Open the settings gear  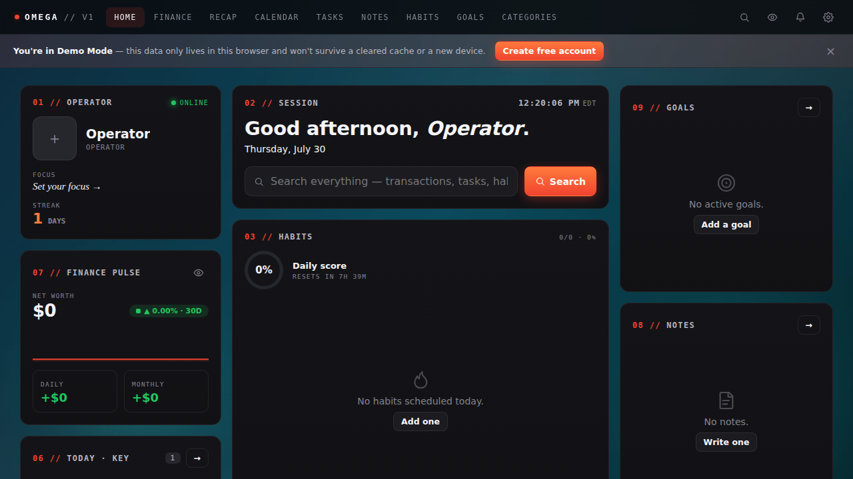click(828, 17)
